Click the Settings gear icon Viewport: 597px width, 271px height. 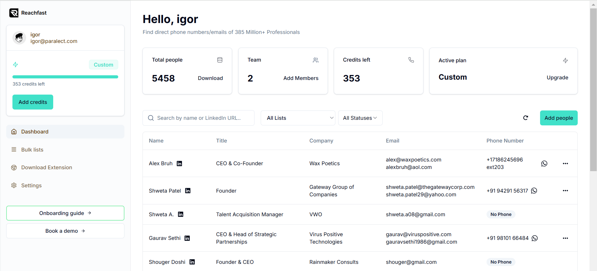pos(14,185)
